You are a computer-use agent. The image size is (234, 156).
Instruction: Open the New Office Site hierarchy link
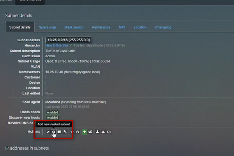pyautogui.click(x=57, y=45)
